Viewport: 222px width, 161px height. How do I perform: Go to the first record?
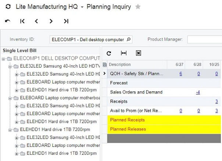coord(22,21)
